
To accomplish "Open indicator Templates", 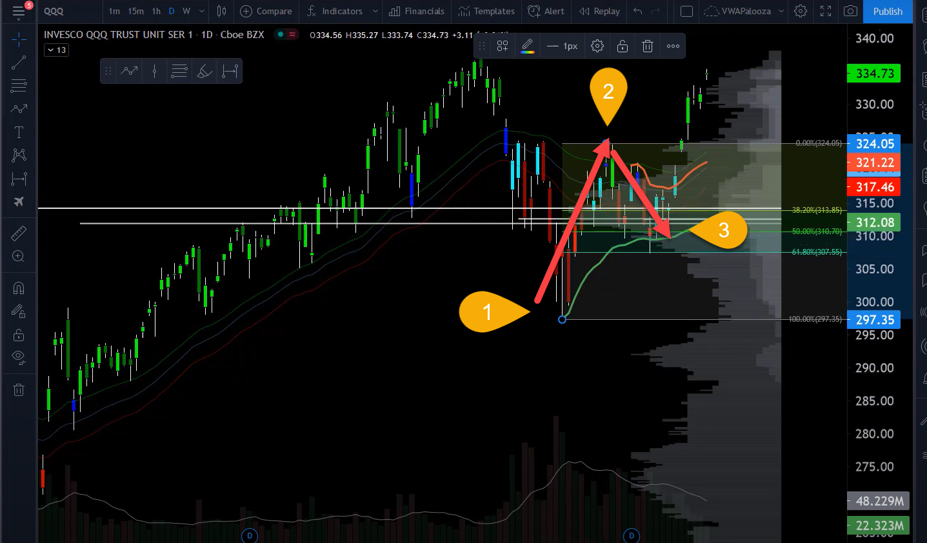I will click(486, 11).
